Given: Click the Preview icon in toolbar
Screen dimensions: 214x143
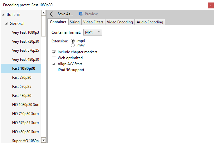Looking at the screenshot, I should 81,14.
